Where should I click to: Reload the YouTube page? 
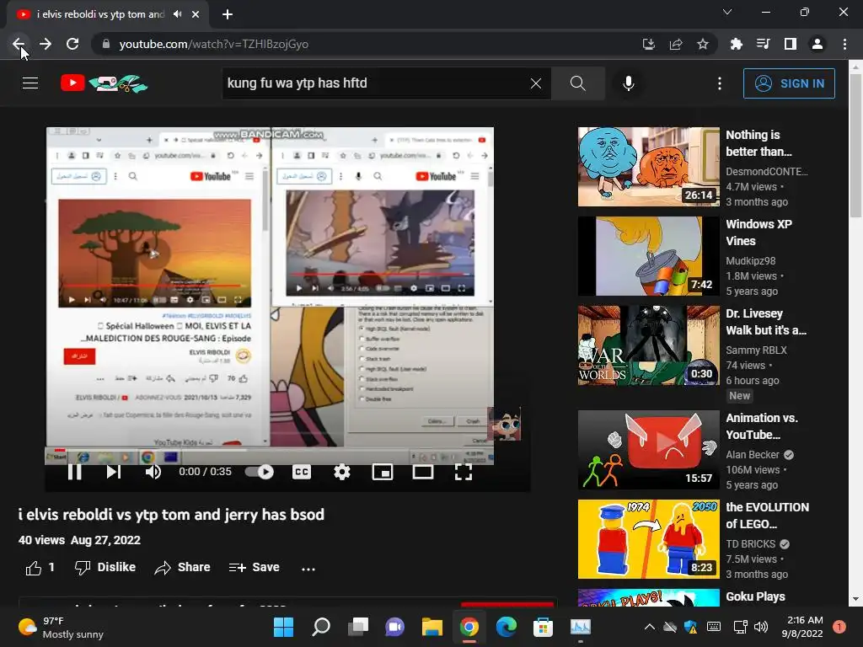pos(72,44)
